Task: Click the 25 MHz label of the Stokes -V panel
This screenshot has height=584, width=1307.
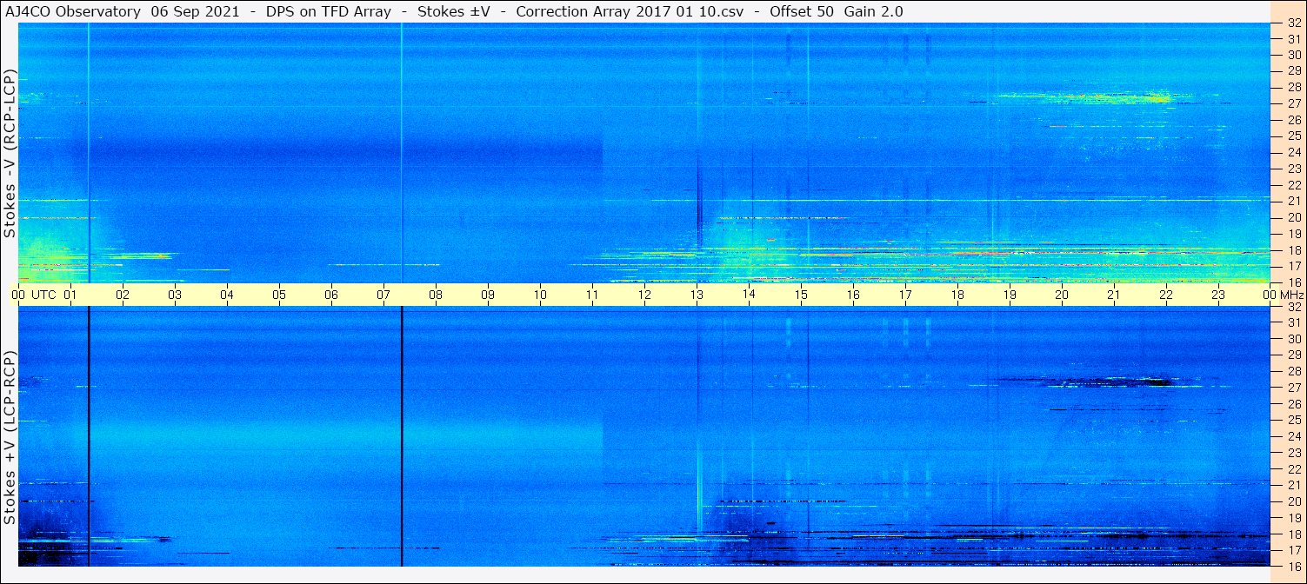Action: tap(1294, 136)
